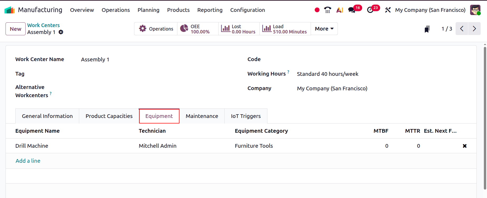This screenshot has width=487, height=198.
Task: Open the Company field value
Action: tap(381, 88)
